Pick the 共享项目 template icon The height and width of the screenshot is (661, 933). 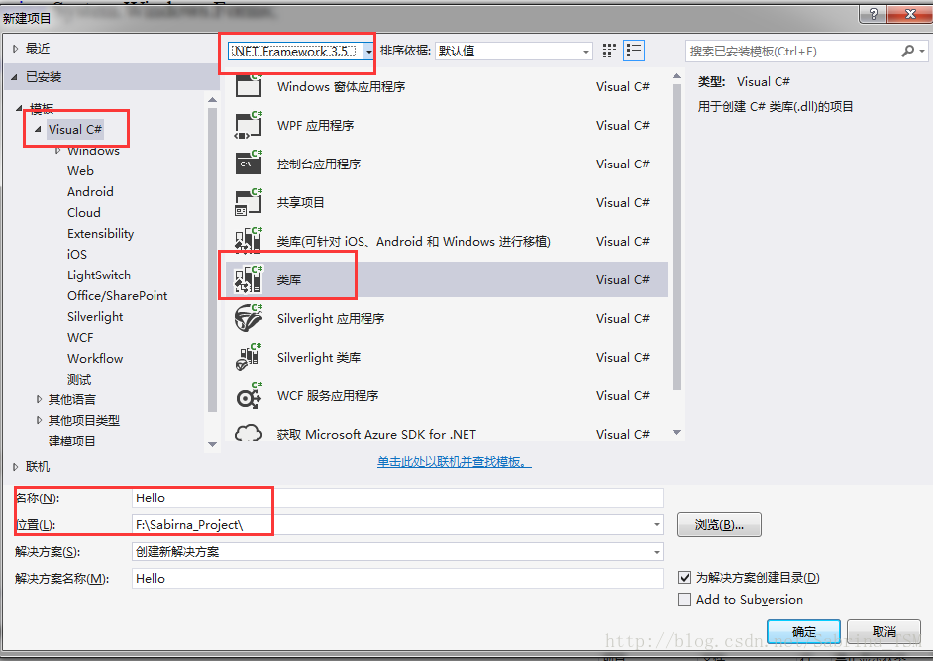click(249, 202)
